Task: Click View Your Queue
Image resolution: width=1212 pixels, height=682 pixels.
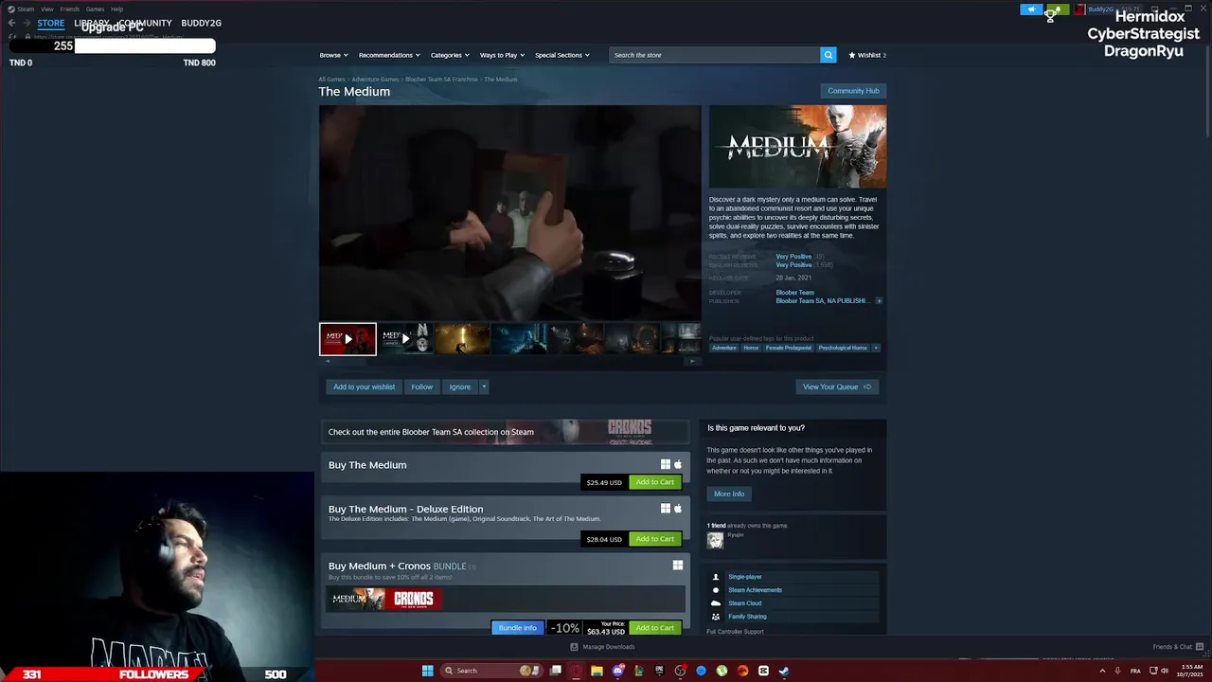Action: (x=837, y=386)
